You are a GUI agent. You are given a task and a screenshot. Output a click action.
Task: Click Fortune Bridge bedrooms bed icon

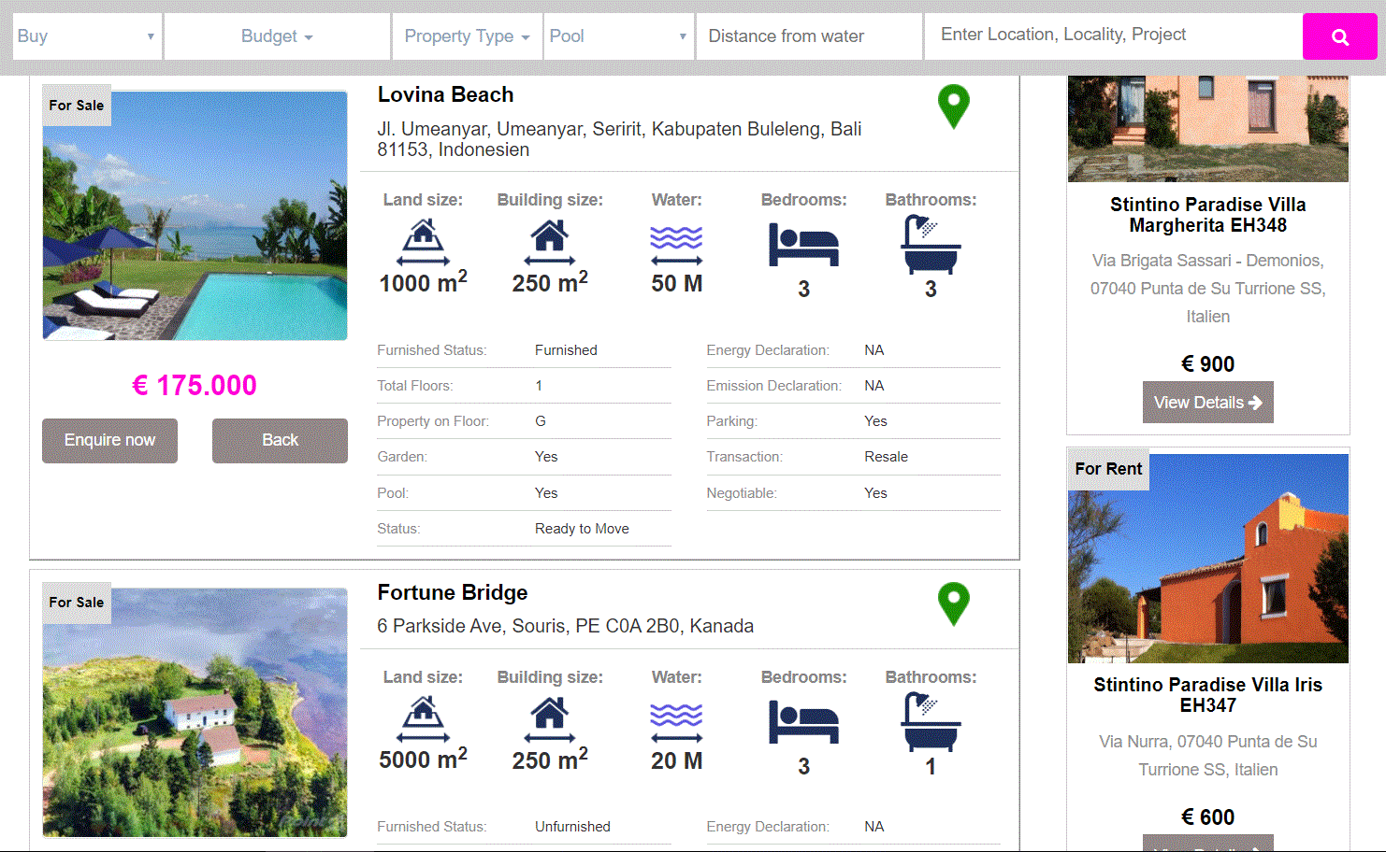click(x=803, y=722)
